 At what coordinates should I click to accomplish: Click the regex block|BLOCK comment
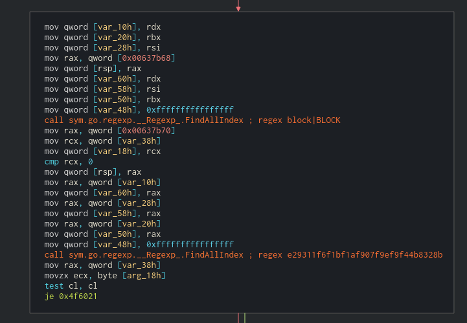coord(299,120)
